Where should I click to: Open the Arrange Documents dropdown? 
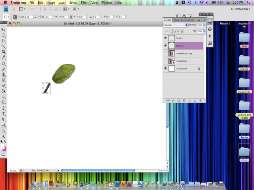click(66, 9)
